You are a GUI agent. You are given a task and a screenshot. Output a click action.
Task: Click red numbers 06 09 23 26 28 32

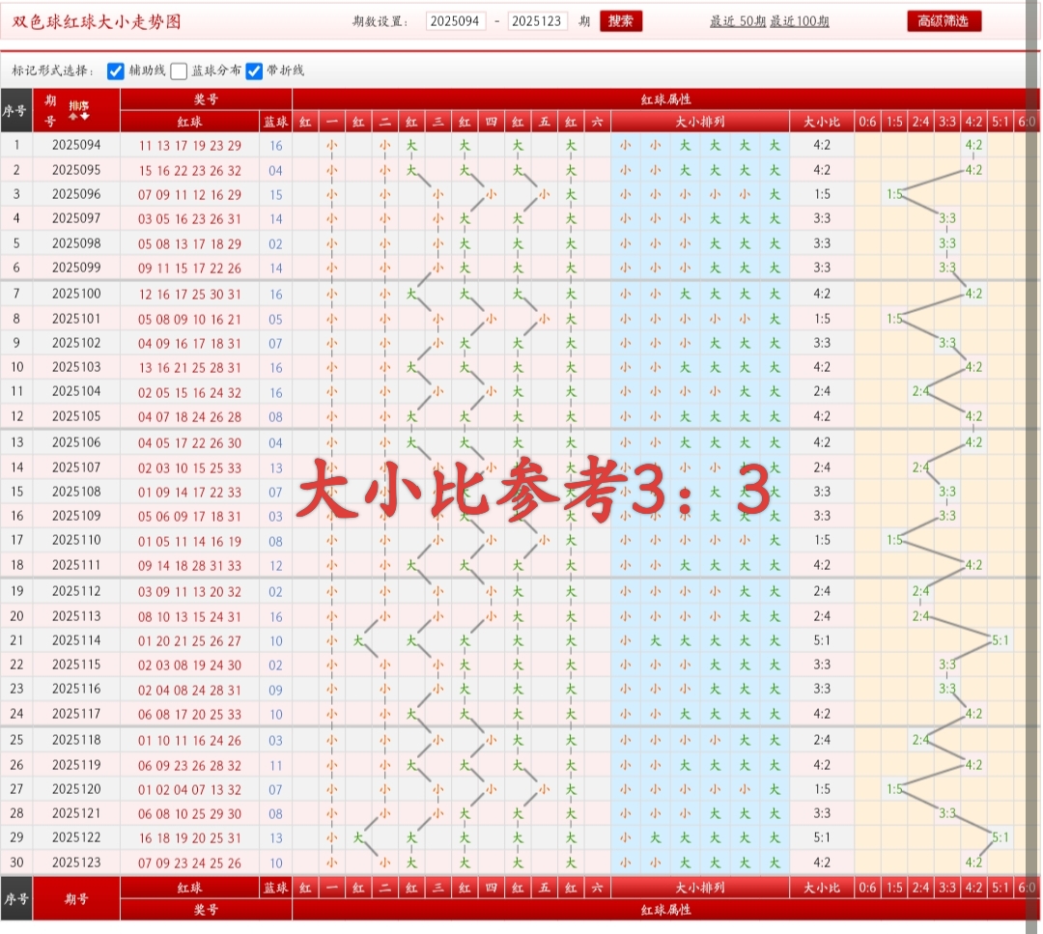189,766
